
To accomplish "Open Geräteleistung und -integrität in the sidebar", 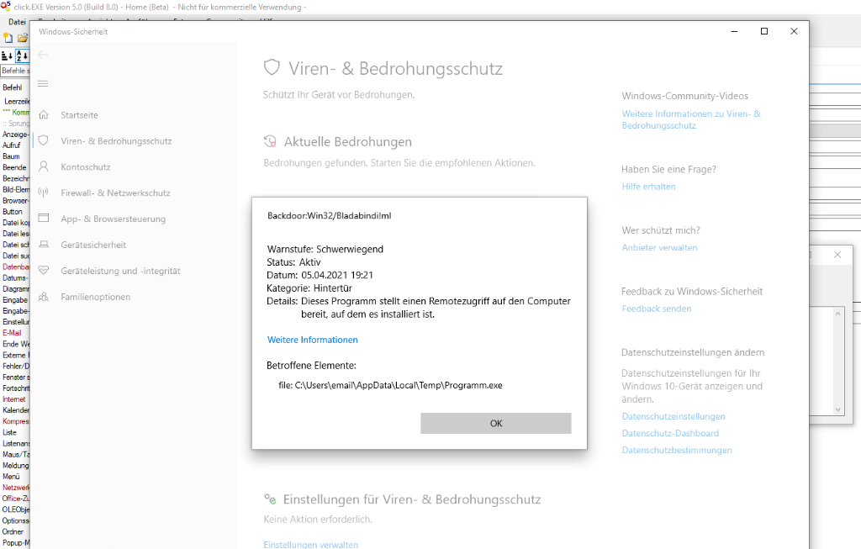I will [120, 271].
